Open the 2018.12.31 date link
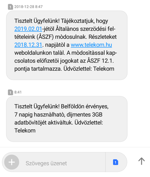This screenshot has height=177, width=150. pyautogui.click(x=28, y=45)
